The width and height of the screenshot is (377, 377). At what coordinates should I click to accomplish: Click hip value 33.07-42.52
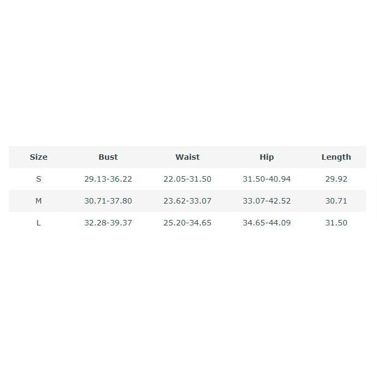[266, 201]
